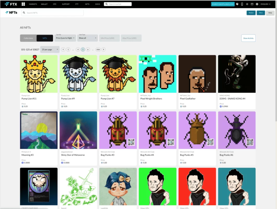Open the DOCS menu item

point(98,4)
